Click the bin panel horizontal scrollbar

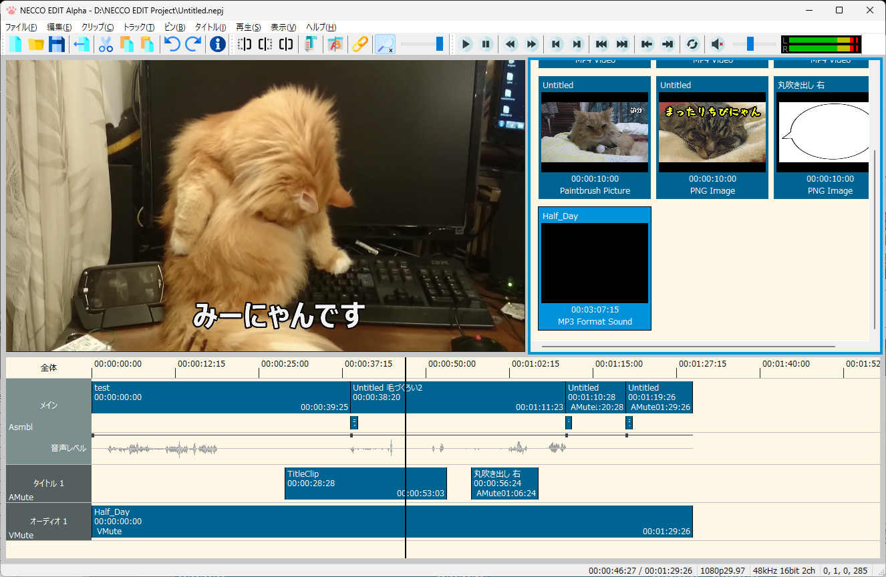point(688,347)
